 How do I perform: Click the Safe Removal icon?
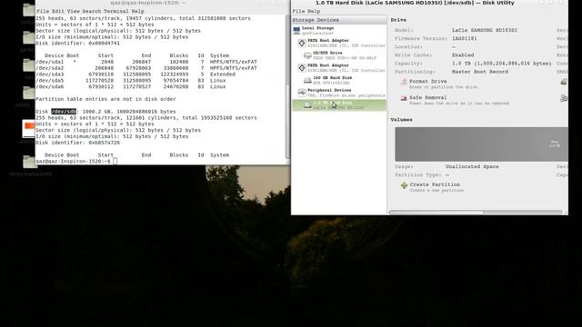click(404, 99)
